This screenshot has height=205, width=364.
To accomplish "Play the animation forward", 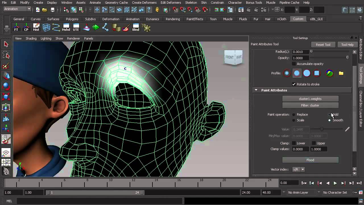I will pos(335,183).
